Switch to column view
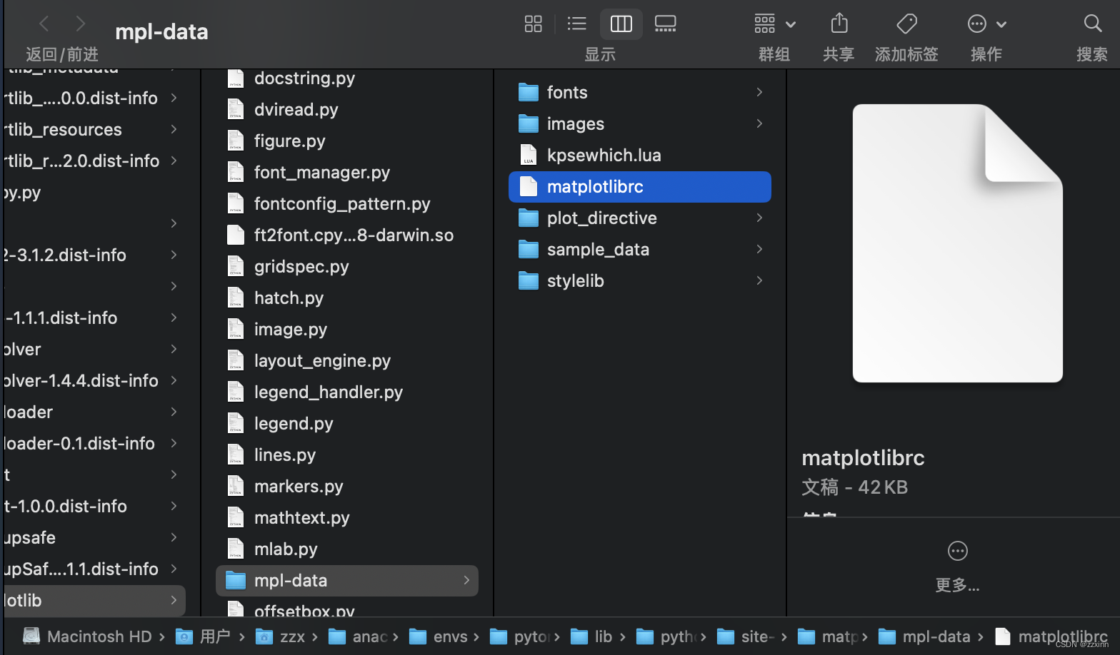Image resolution: width=1120 pixels, height=655 pixels. point(621,24)
